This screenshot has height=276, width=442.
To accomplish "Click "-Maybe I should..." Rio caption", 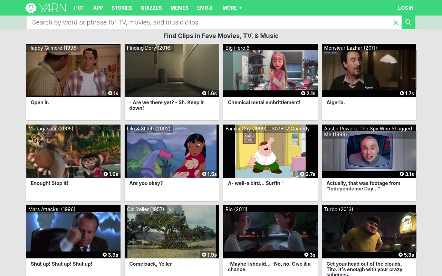I will [x=269, y=267].
